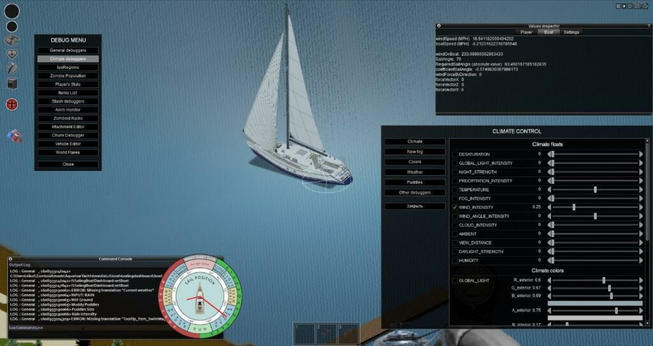This screenshot has height=346, width=653.
Task: Enable the CLOUD_INTENSITY checkbox
Action: click(455, 226)
